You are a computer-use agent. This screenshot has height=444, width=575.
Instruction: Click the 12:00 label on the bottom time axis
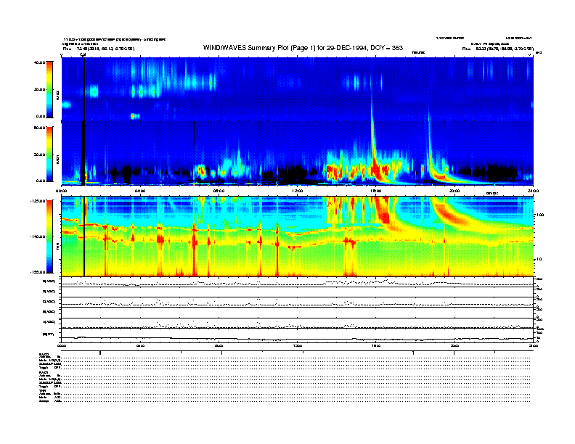coord(298,345)
